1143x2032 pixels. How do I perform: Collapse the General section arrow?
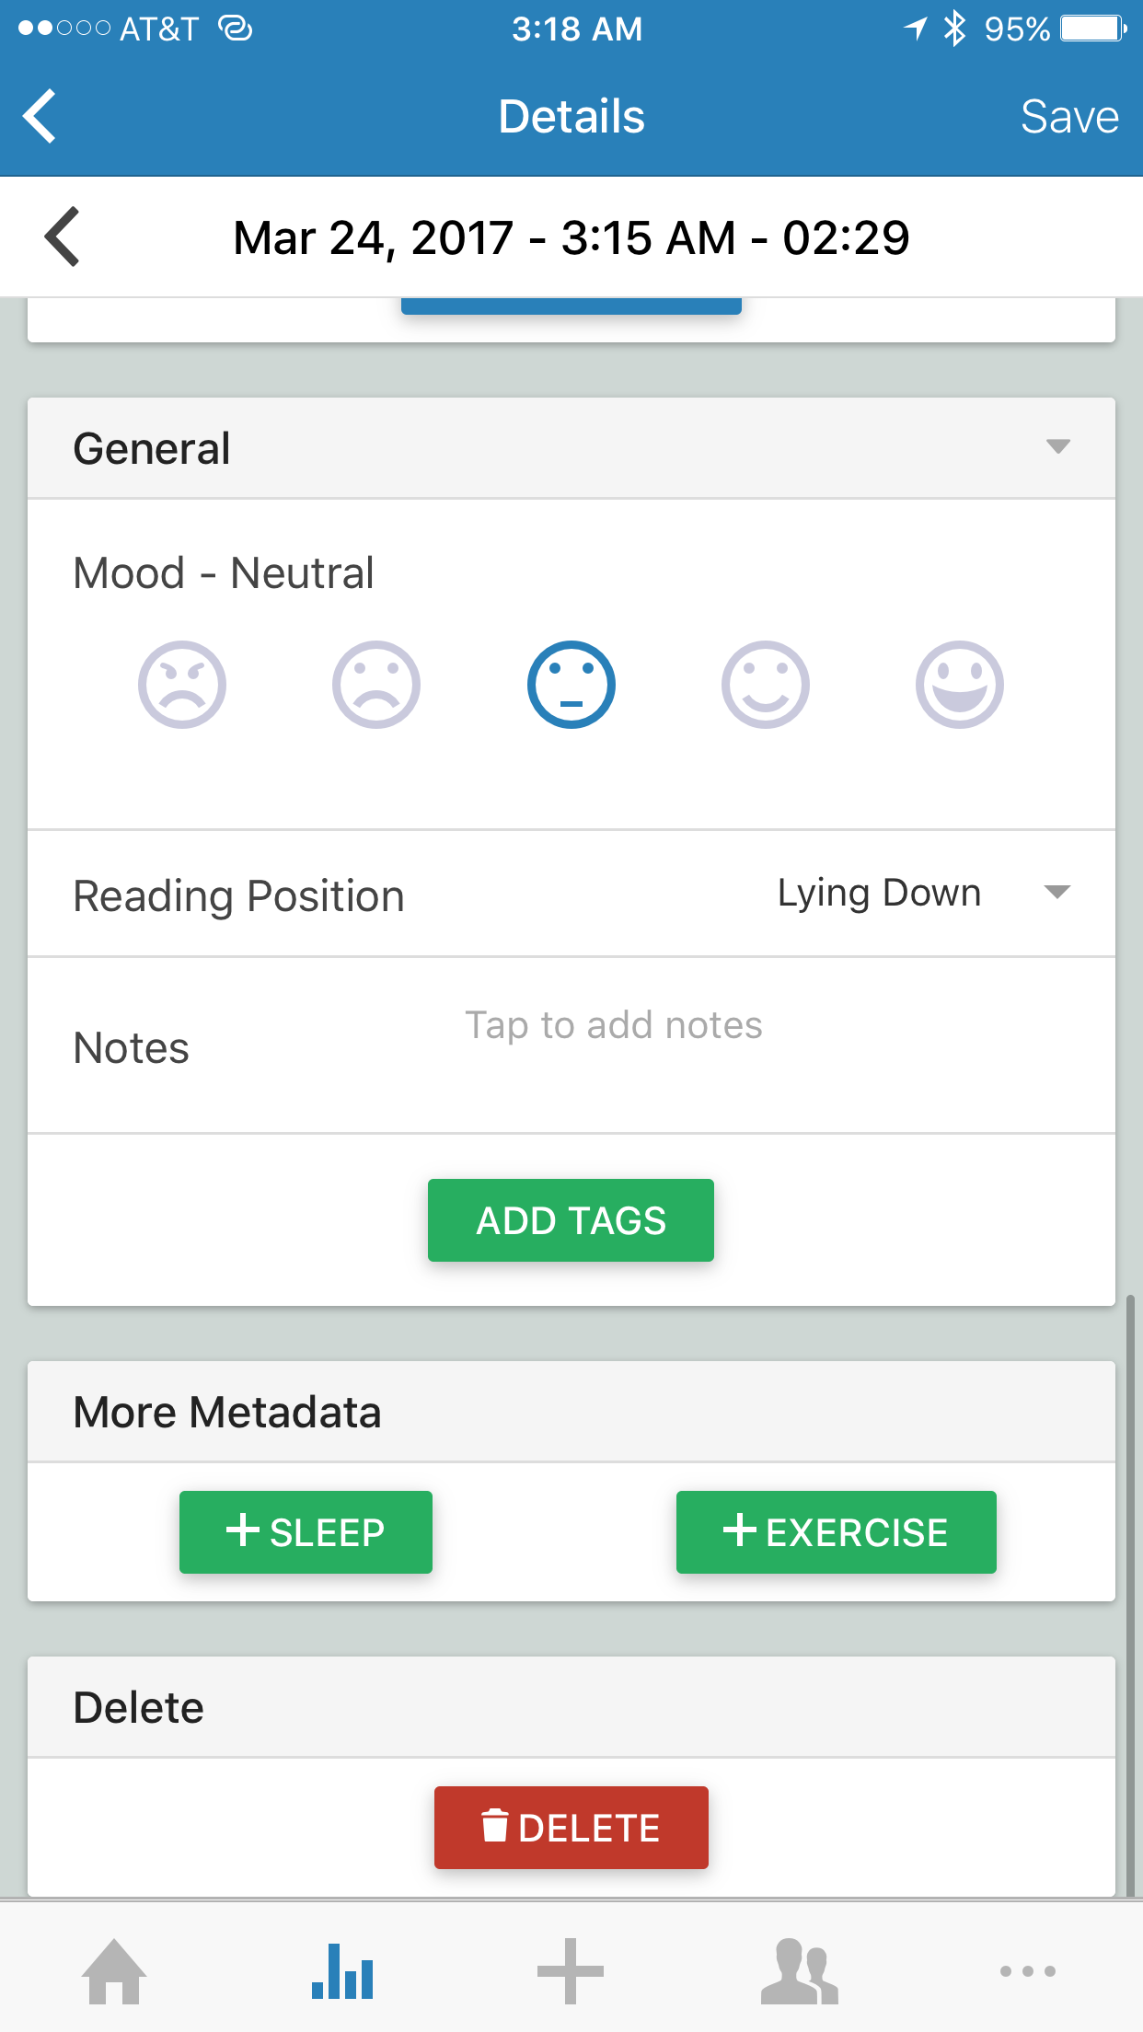(1058, 447)
